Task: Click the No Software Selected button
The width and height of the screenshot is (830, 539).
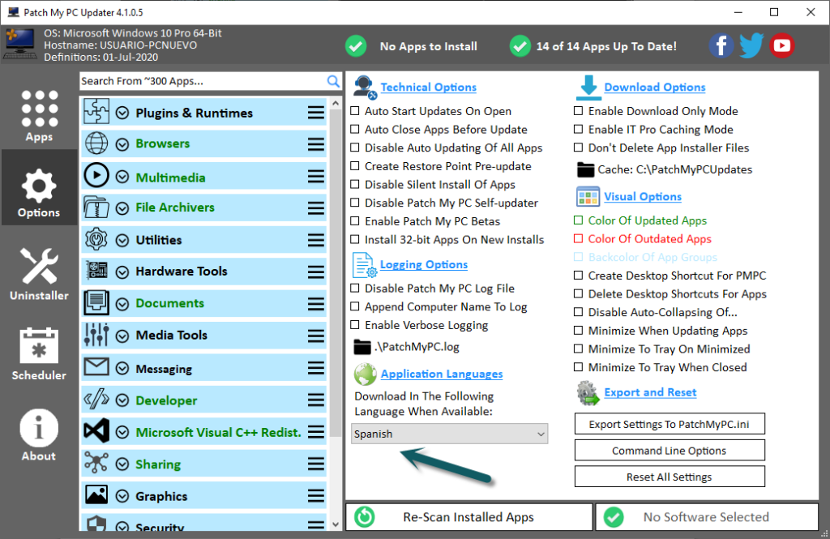Action: click(x=707, y=517)
